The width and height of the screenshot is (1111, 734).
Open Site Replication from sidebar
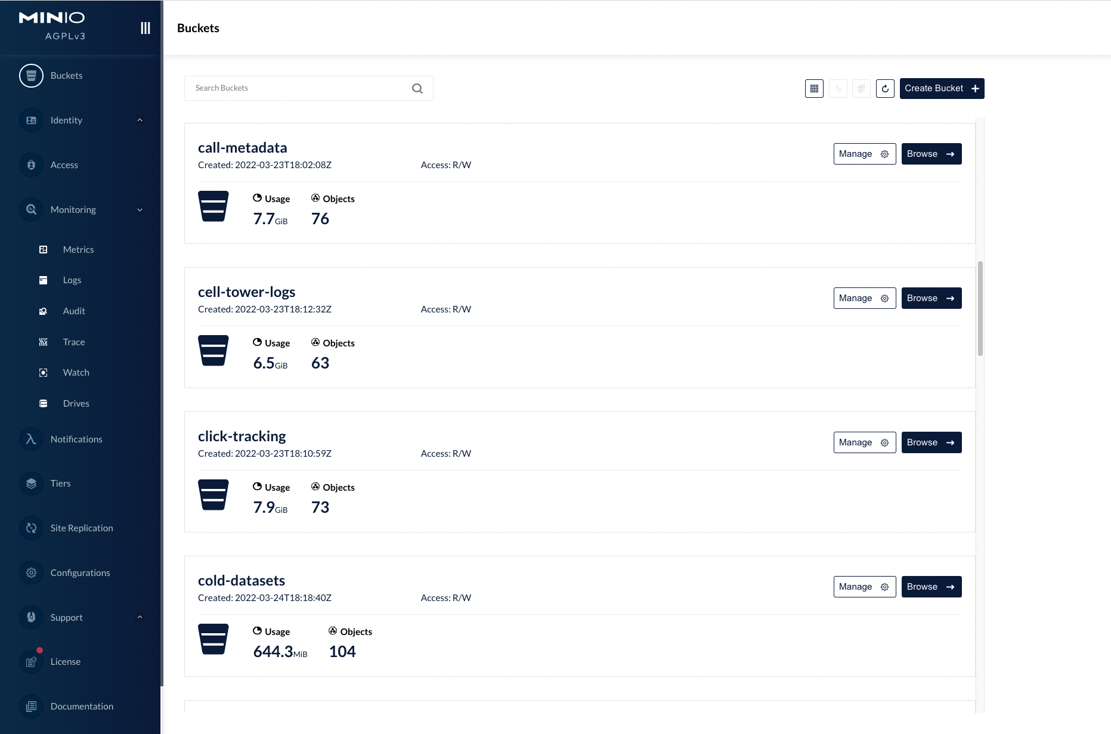click(82, 528)
